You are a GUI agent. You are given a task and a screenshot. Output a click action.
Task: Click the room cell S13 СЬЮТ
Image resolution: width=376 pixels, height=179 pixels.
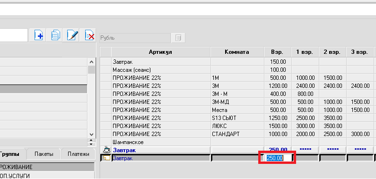pyautogui.click(x=237, y=118)
